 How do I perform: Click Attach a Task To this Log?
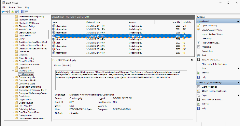pos(214,64)
